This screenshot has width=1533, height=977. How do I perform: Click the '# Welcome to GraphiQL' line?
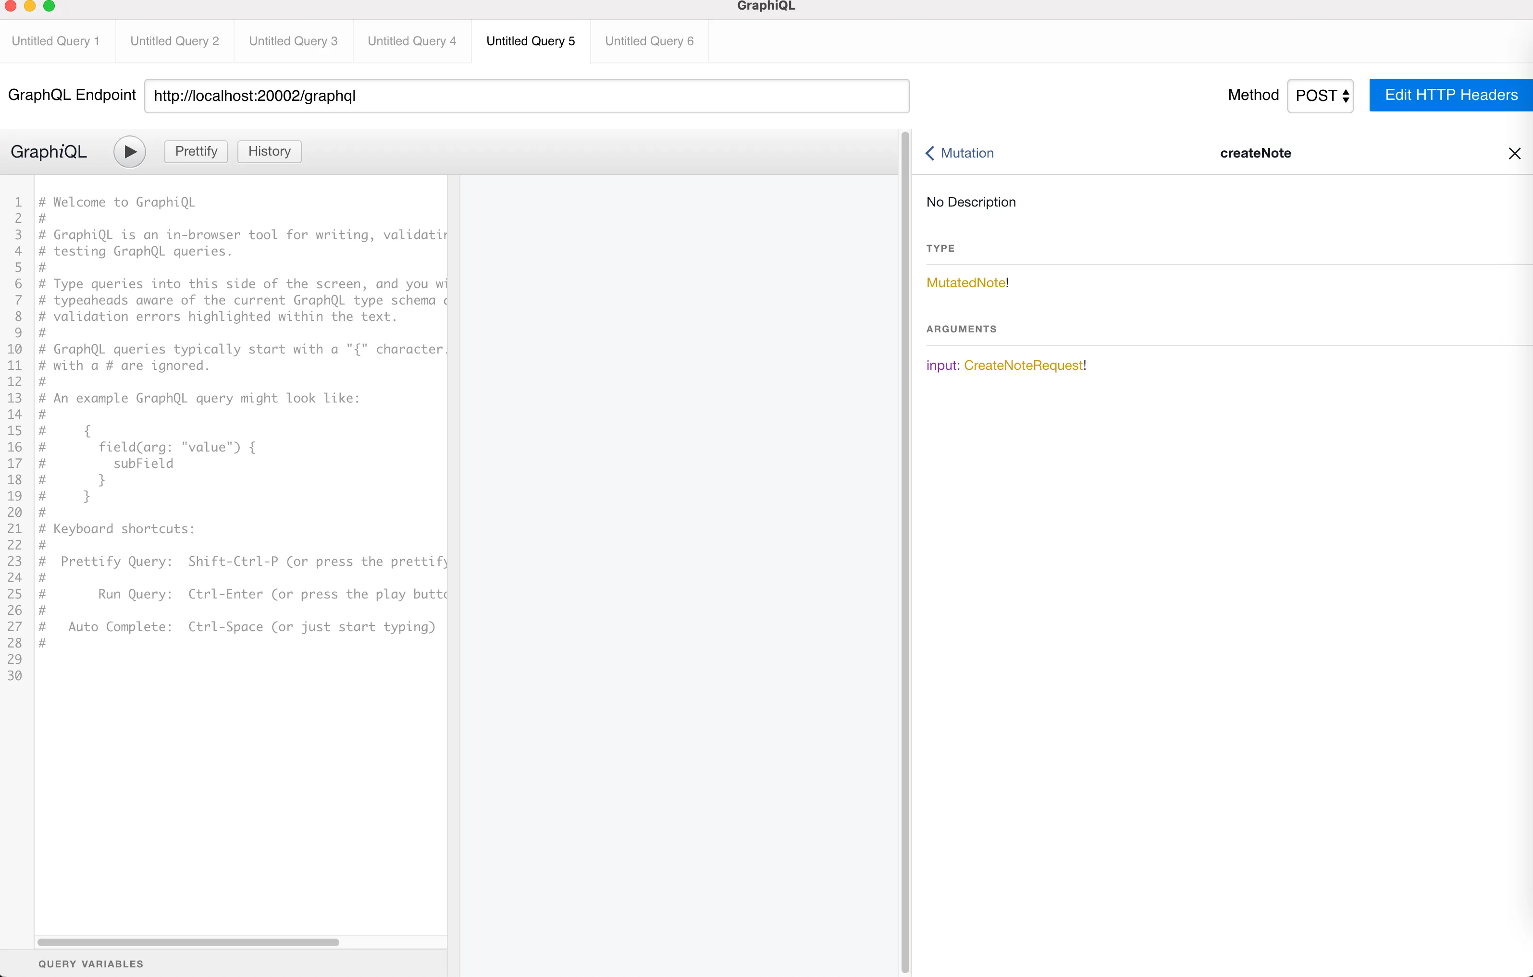point(116,202)
